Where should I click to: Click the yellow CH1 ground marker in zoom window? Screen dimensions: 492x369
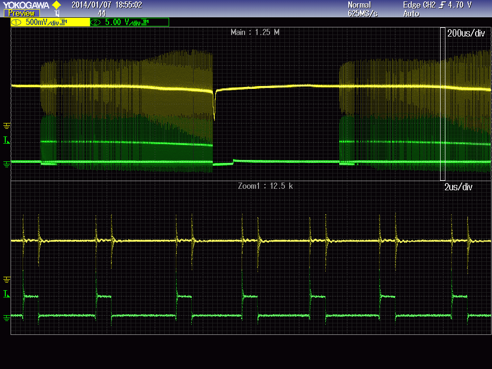[x=7, y=280]
